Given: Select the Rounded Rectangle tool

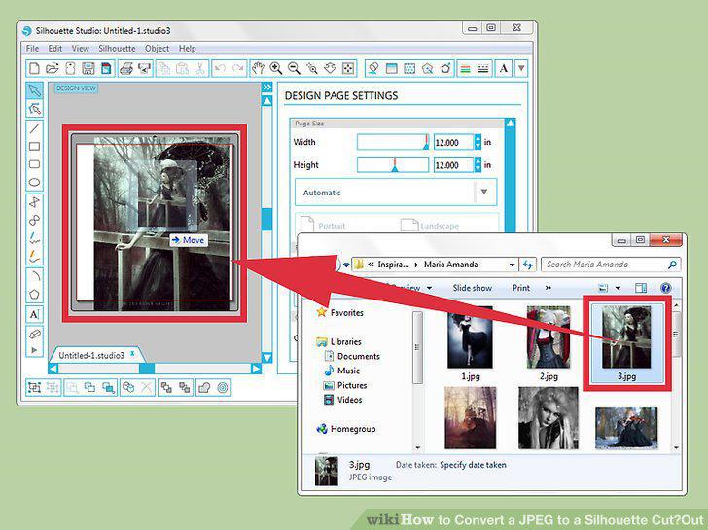Looking at the screenshot, I should (x=34, y=164).
